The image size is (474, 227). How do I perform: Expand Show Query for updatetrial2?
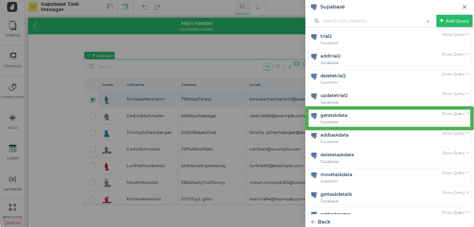pyautogui.click(x=455, y=94)
